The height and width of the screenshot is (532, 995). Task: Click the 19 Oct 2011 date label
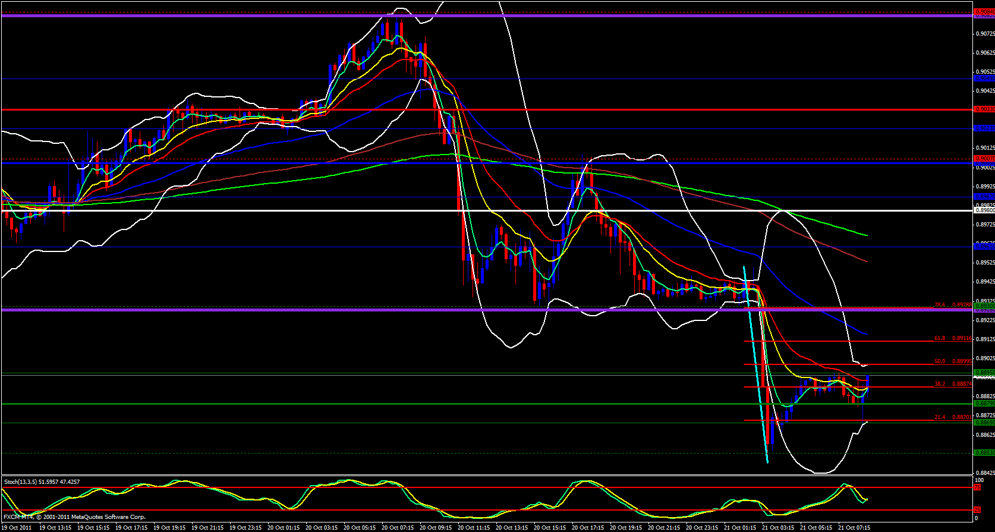[x=17, y=527]
